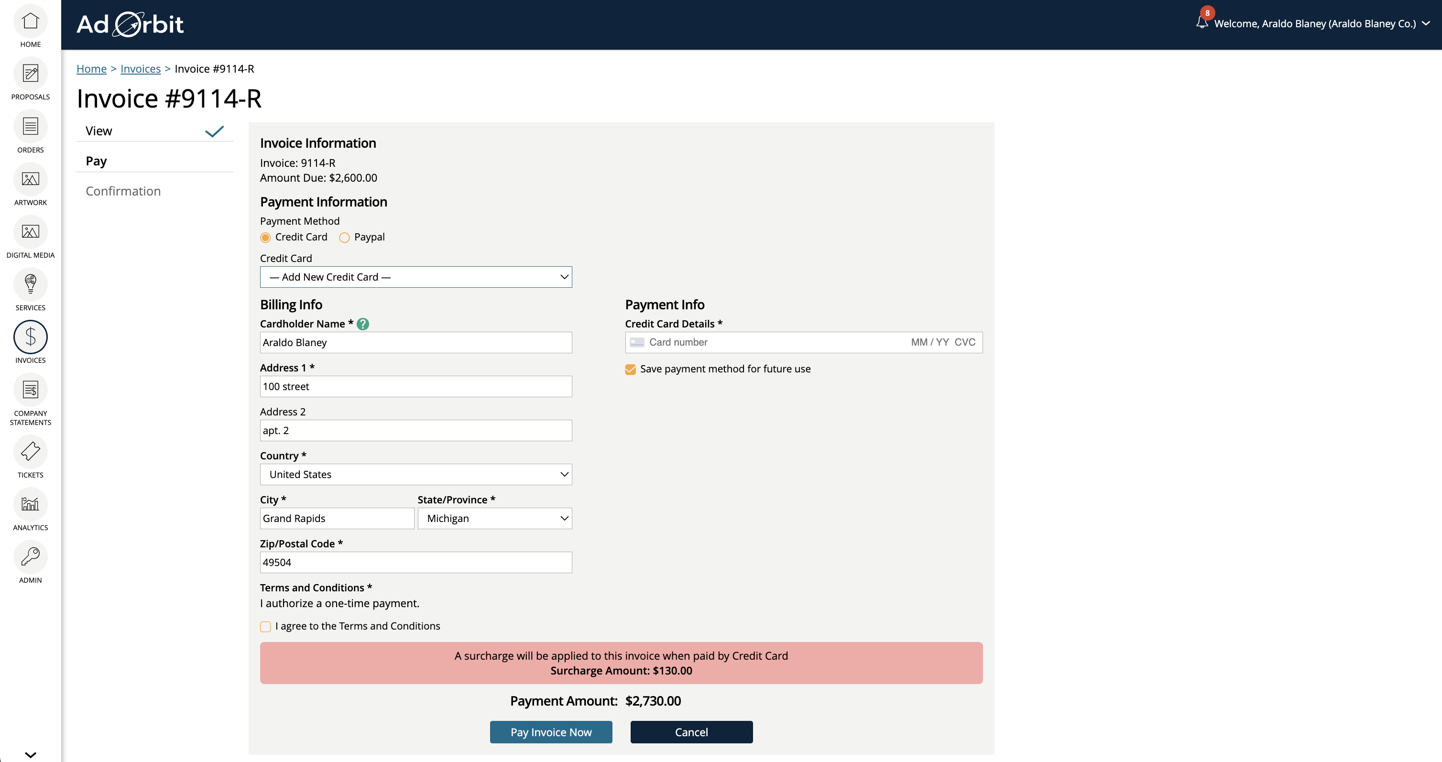Go to the Confirmation step
1442x762 pixels.
(x=123, y=192)
